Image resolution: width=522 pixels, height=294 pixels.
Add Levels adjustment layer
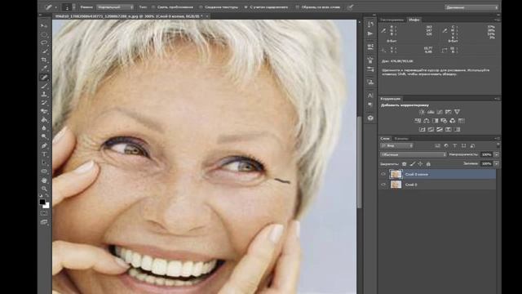tap(431, 112)
